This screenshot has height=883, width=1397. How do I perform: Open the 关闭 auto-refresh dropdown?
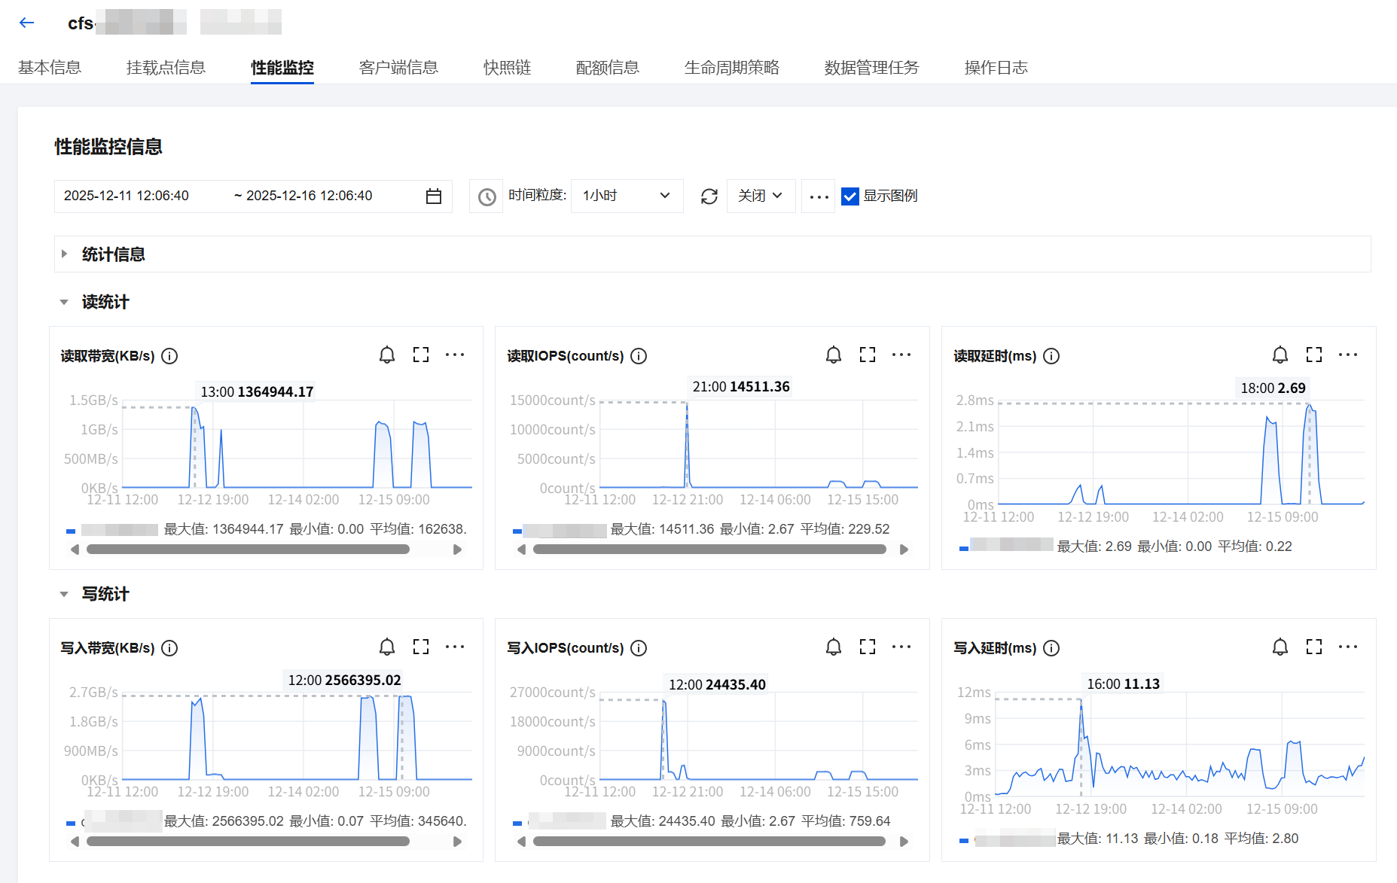click(760, 196)
